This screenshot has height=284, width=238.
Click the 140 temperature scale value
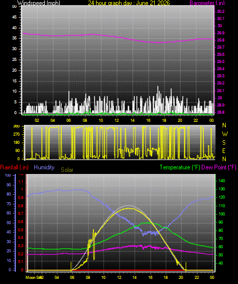[x=222, y=181]
